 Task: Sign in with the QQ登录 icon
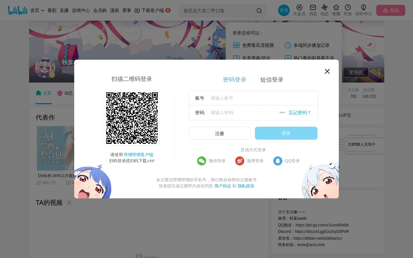278,161
